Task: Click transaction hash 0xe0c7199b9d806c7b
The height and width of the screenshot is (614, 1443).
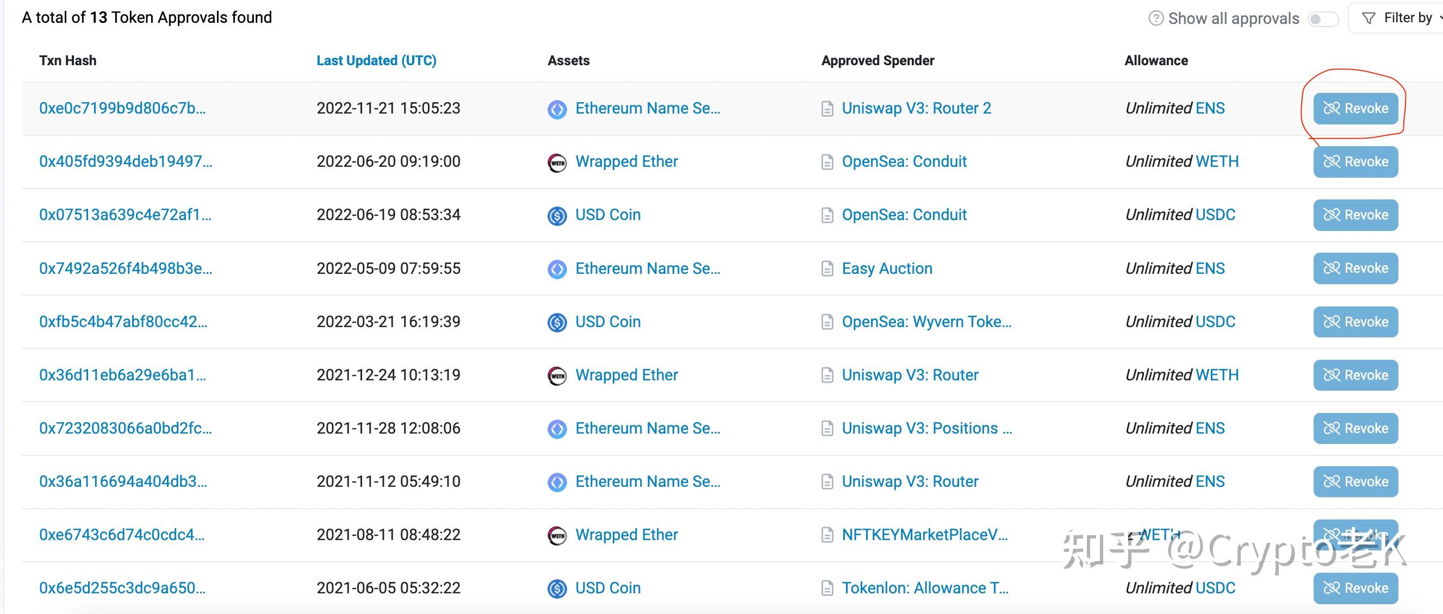Action: tap(122, 109)
